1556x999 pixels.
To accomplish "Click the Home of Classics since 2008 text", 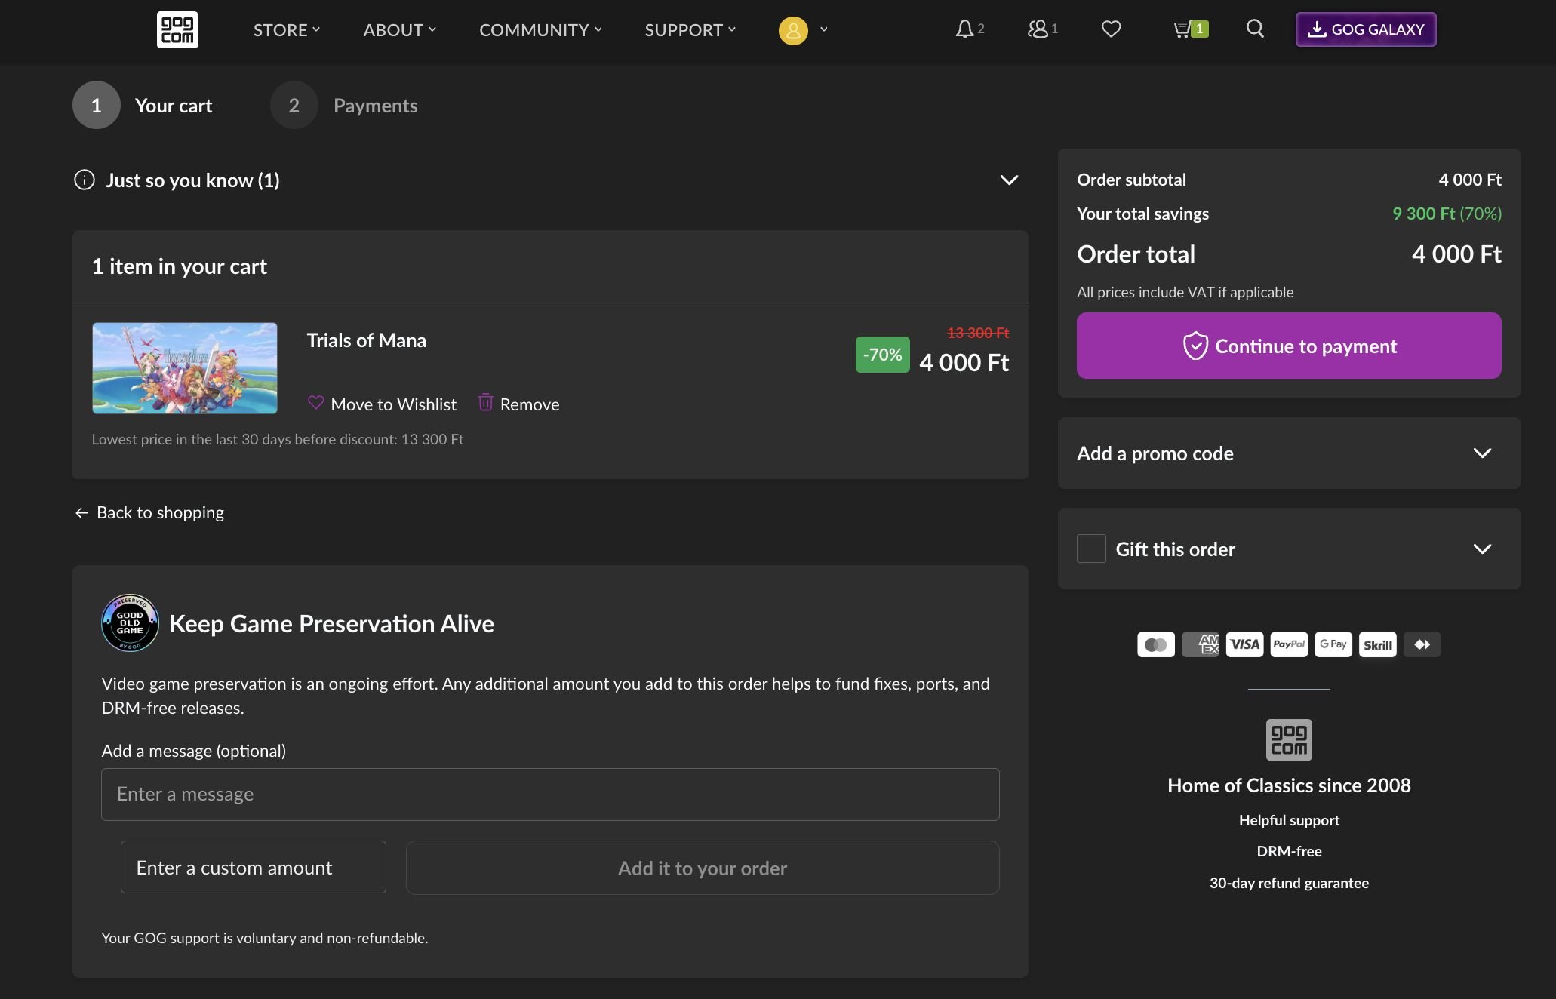I will point(1289,785).
